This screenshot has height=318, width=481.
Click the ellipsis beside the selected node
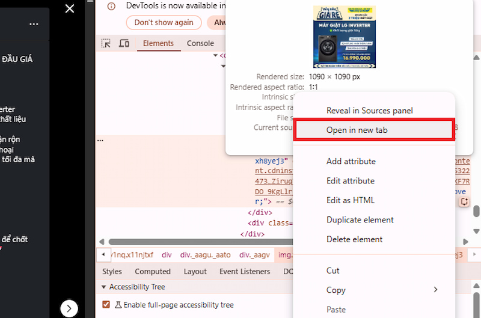100,139
